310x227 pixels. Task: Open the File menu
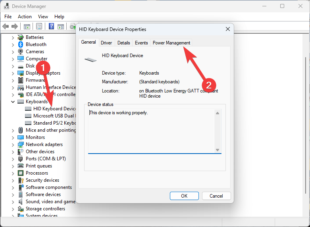[8, 17]
